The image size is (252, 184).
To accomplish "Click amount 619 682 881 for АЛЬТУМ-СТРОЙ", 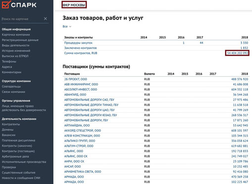I will (240, 146).
